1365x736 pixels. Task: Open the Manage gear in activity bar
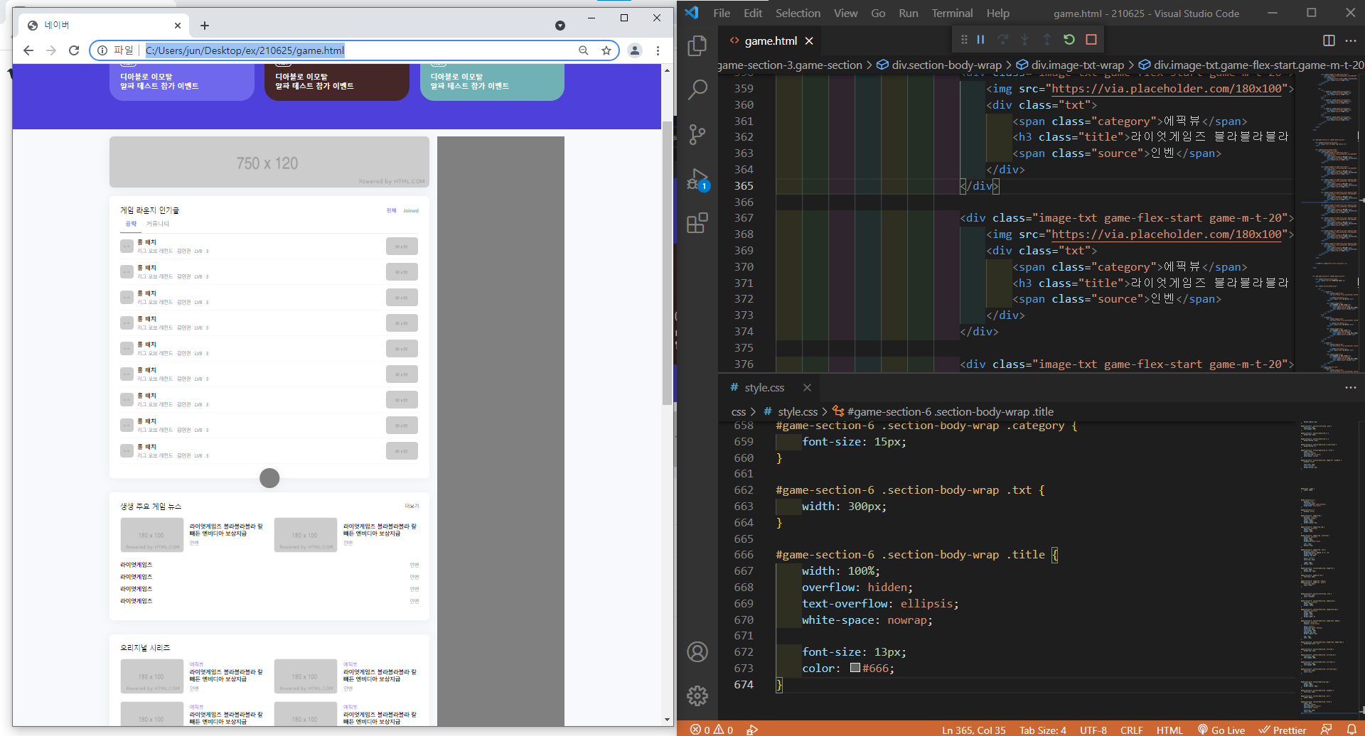697,696
